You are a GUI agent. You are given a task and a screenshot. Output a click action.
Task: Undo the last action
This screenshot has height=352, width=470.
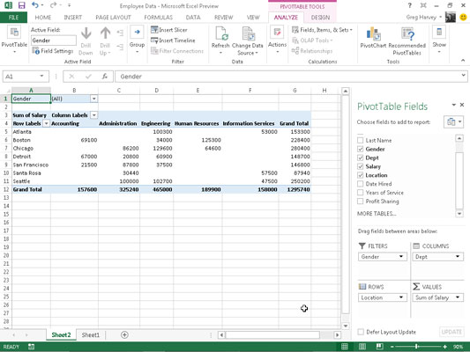(35, 5)
